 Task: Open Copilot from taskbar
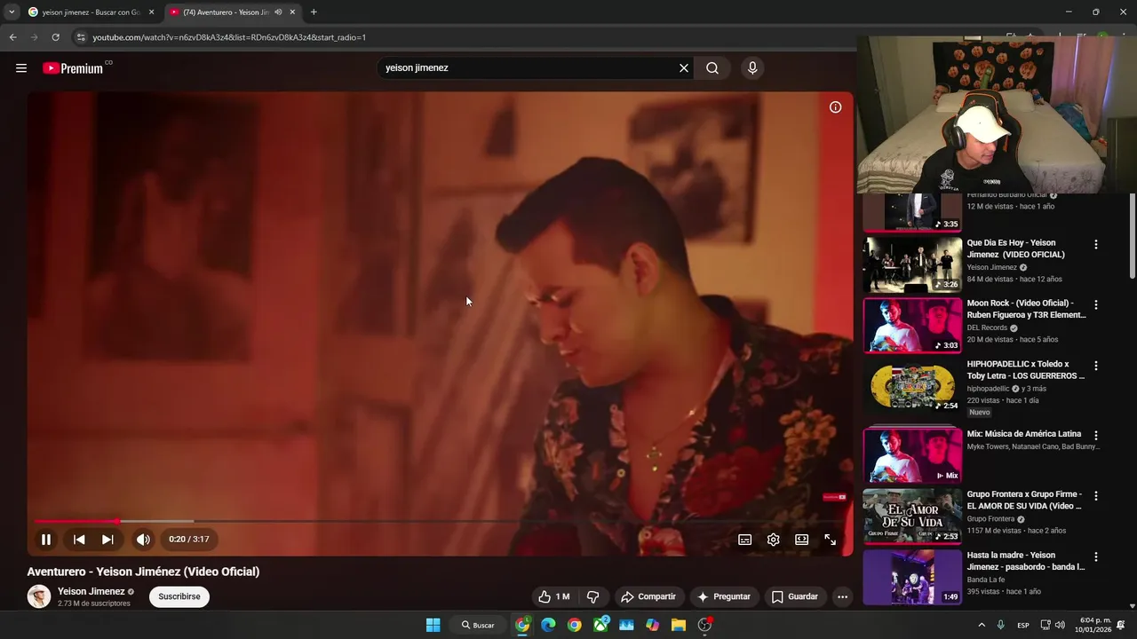coord(653,625)
